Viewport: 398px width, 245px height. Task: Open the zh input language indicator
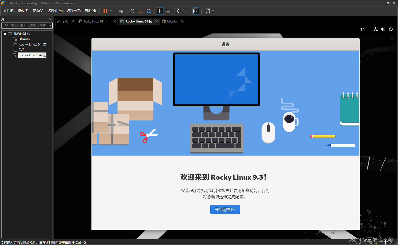click(363, 29)
